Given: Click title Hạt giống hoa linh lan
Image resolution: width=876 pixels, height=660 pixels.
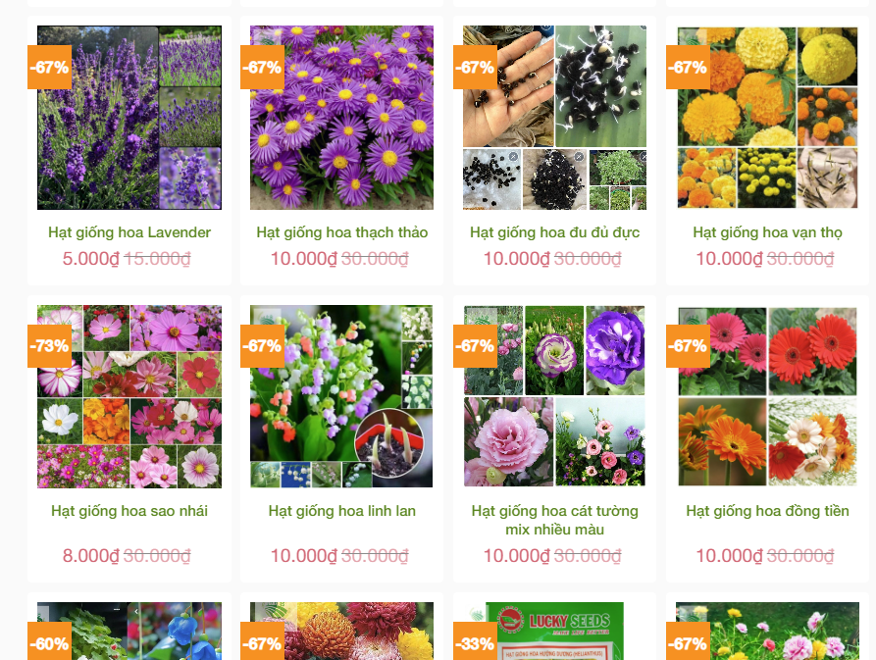Looking at the screenshot, I should pyautogui.click(x=342, y=511).
